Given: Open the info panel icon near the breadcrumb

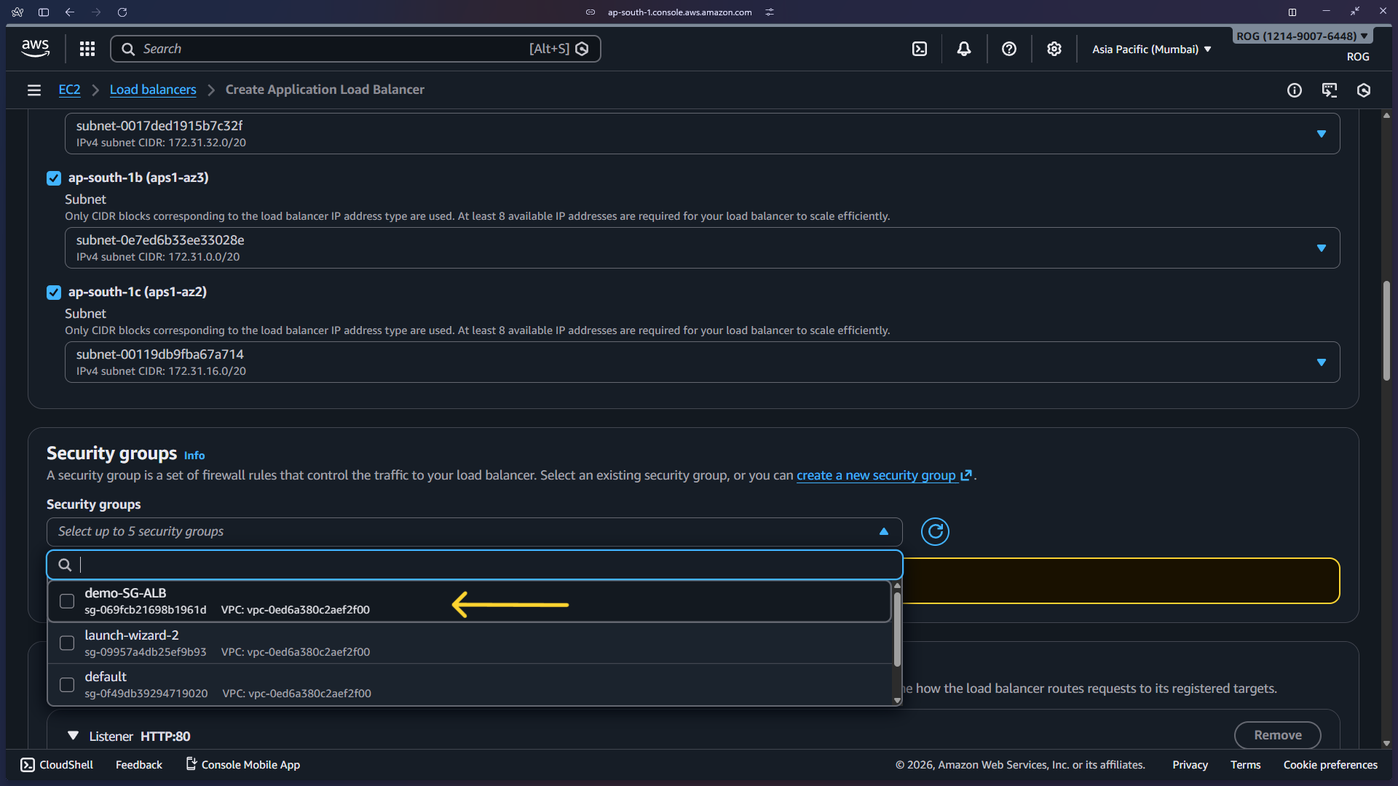Looking at the screenshot, I should [x=1295, y=90].
